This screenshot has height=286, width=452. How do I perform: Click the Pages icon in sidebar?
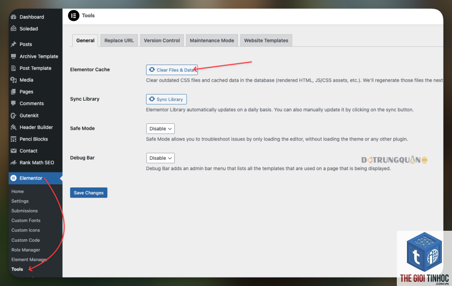click(x=14, y=92)
